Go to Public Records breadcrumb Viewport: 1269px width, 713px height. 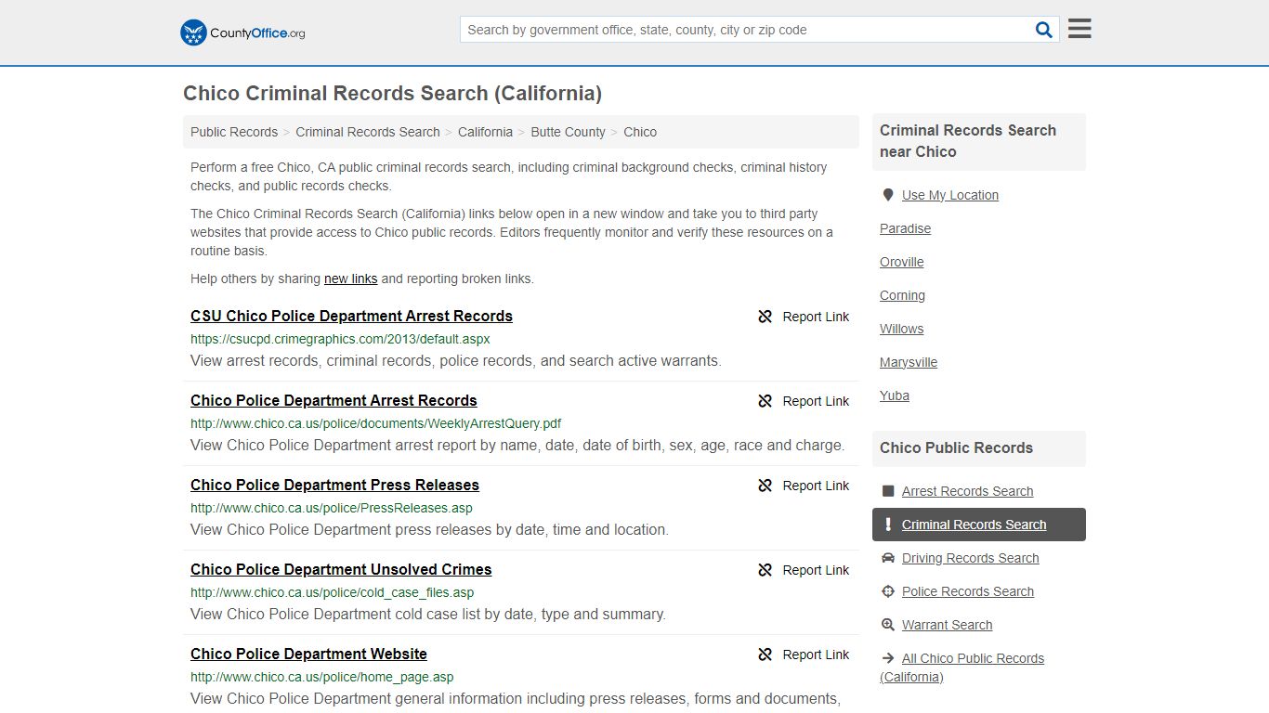(x=234, y=132)
